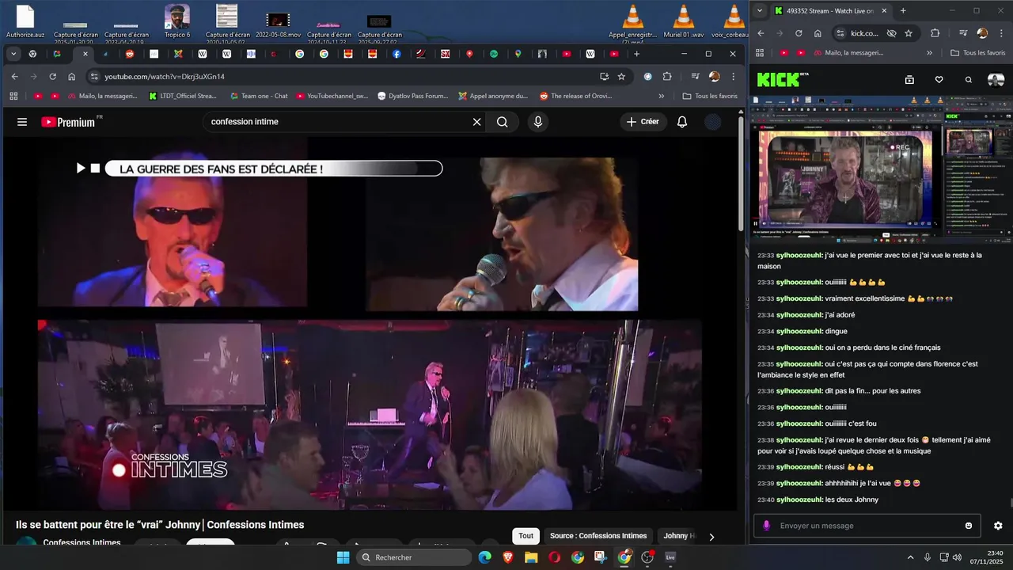
Task: Click the Créer button on YouTube
Action: 642,122
